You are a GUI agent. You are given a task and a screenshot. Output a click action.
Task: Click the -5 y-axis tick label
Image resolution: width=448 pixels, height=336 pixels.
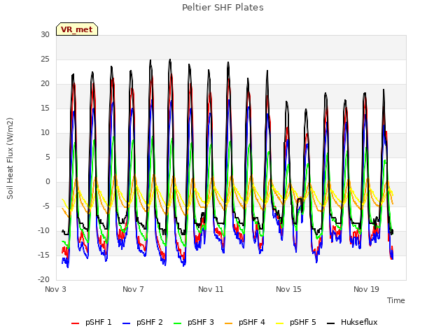45,206
